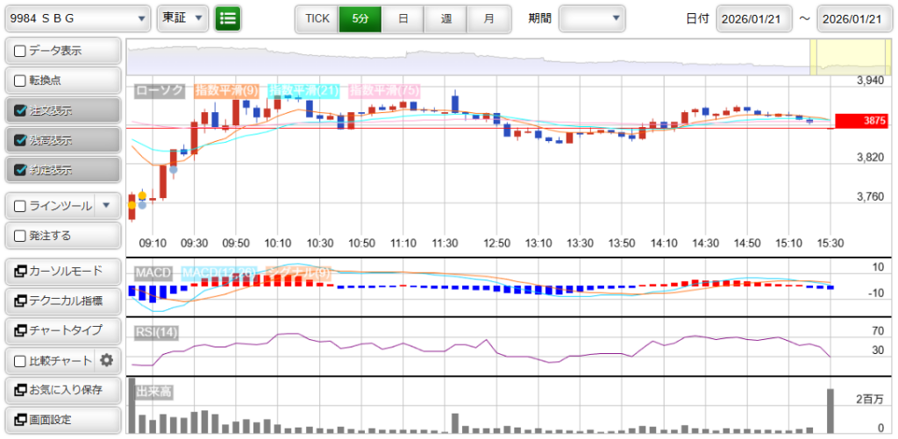Open the 東証 market dropdown
The width and height of the screenshot is (898, 439).
[183, 18]
